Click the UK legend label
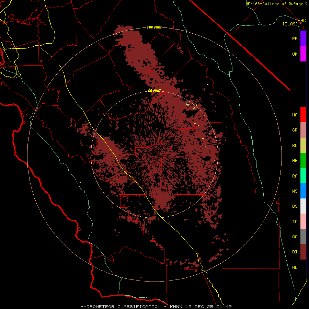 [x=295, y=54]
